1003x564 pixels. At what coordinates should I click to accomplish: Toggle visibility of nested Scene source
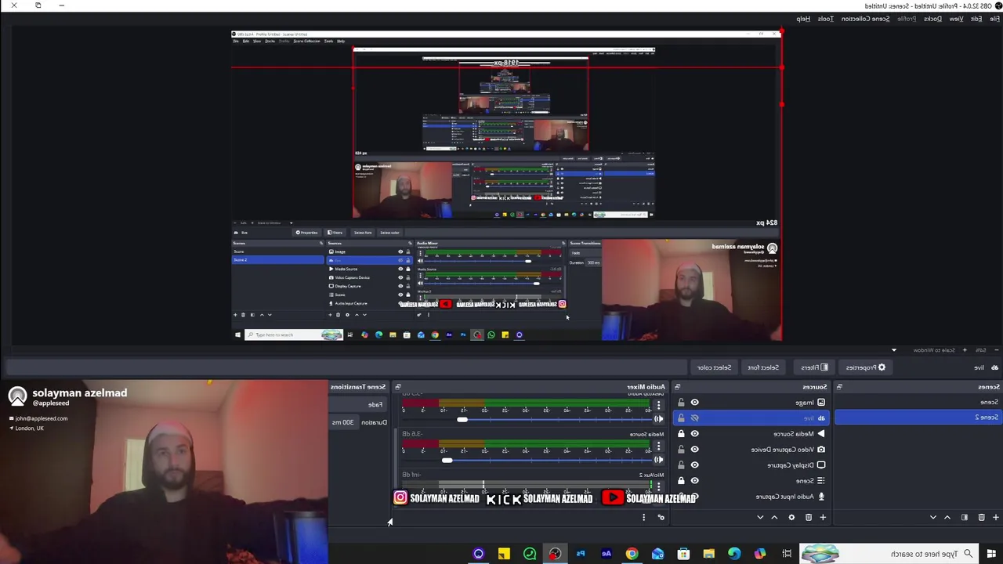click(x=694, y=481)
